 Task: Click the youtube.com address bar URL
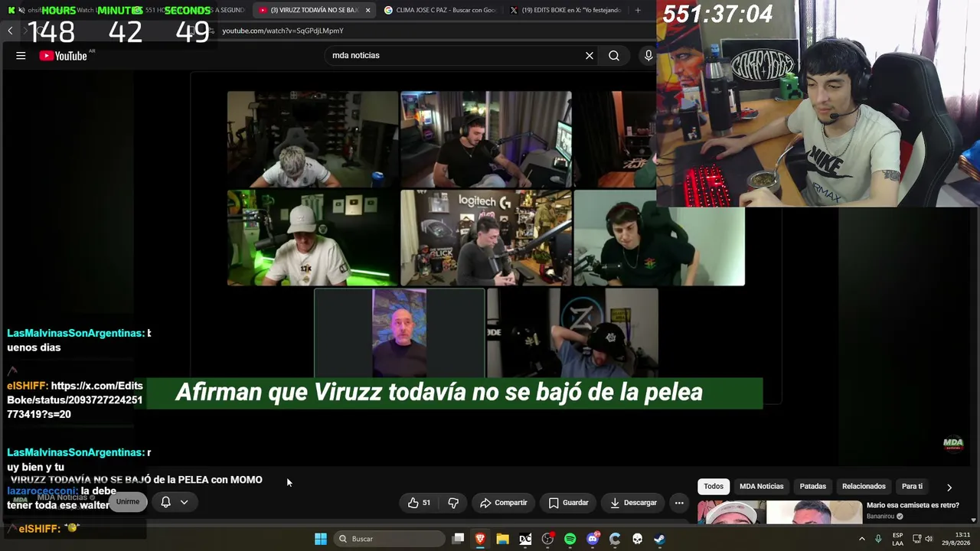(283, 31)
